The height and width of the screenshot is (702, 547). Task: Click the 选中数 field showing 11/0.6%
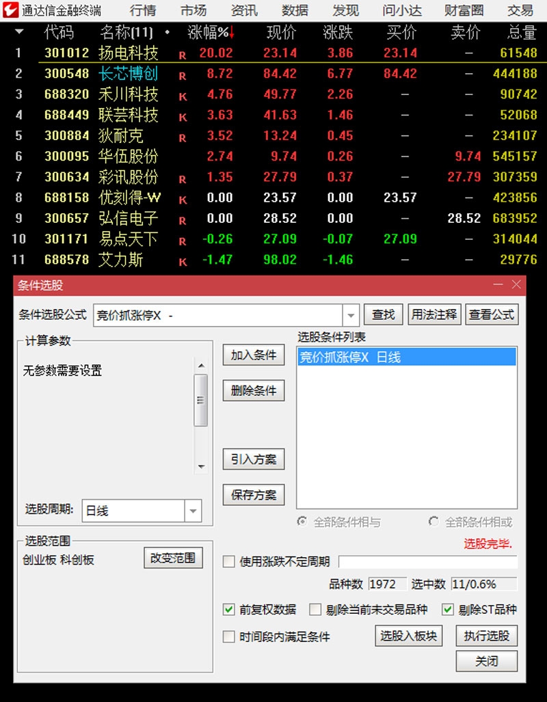tap(484, 584)
